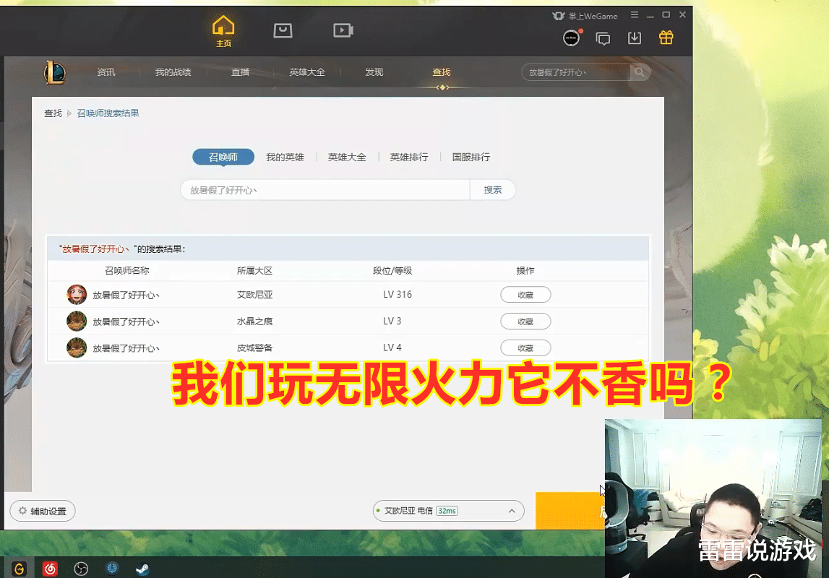Expand the 艾欧尼亚 电信 server dropdown
This screenshot has height=578, width=829.
coord(448,511)
